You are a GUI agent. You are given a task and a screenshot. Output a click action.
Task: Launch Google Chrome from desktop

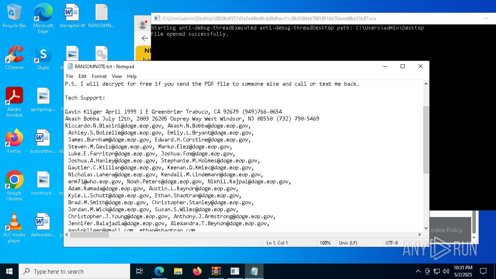[14, 186]
